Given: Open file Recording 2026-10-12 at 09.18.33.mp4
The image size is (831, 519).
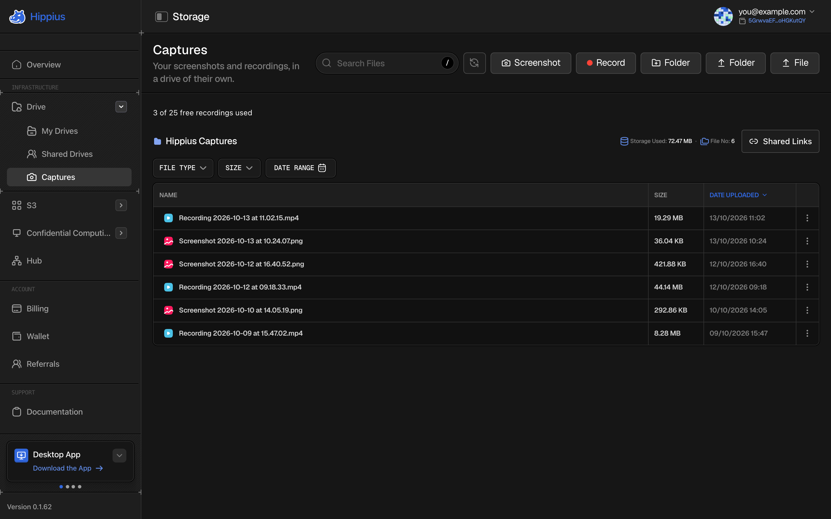Looking at the screenshot, I should pos(240,287).
